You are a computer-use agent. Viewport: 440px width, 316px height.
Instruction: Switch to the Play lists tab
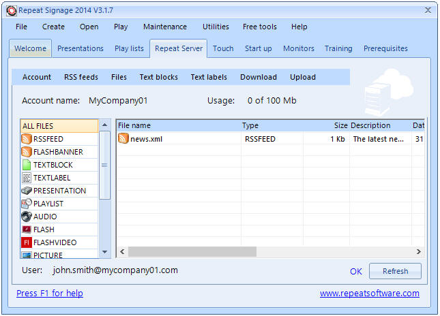pos(129,48)
